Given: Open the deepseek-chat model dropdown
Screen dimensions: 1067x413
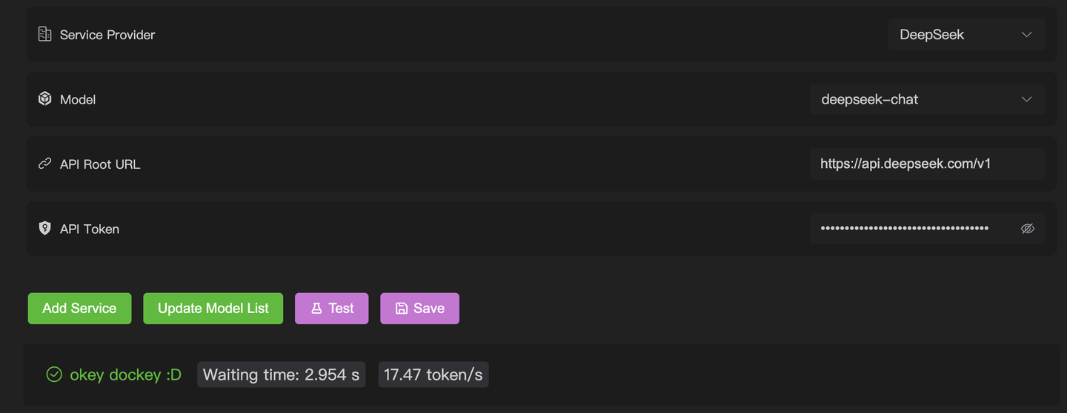Looking at the screenshot, I should click(x=927, y=99).
